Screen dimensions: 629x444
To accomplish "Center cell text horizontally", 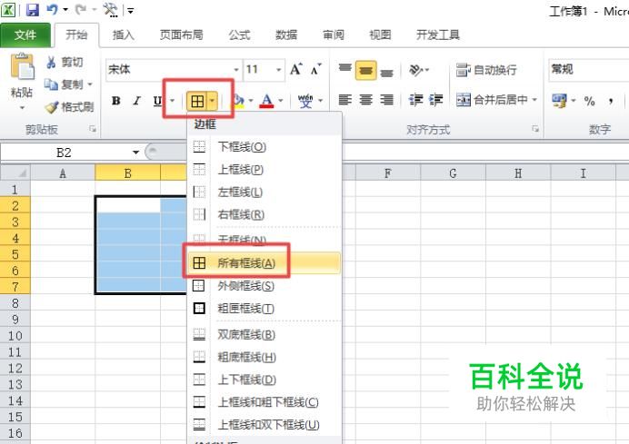I will pyautogui.click(x=365, y=99).
